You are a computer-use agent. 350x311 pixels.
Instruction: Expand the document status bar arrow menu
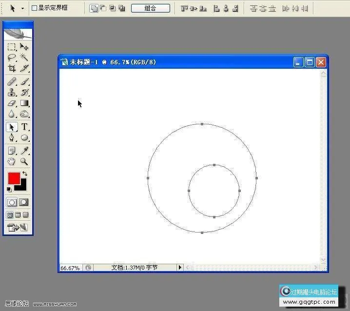click(179, 267)
